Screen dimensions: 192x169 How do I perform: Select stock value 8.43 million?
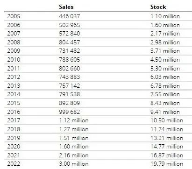click(x=165, y=103)
